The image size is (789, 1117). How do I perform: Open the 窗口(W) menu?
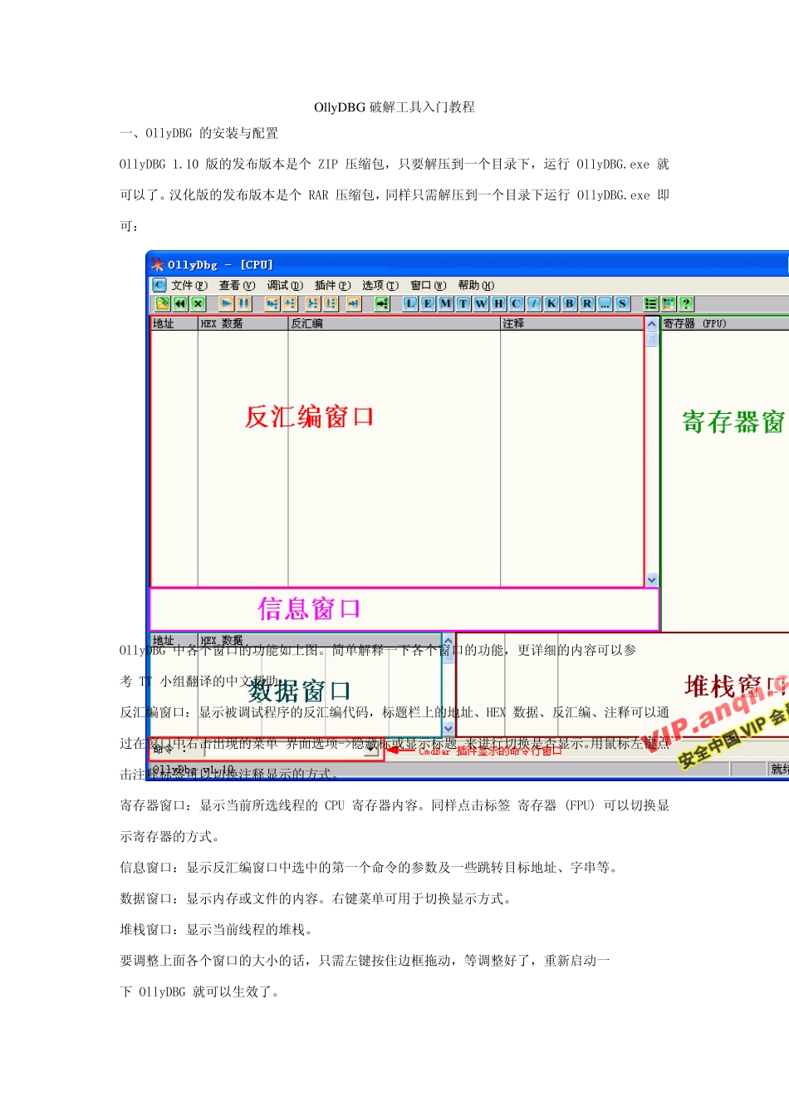(429, 285)
